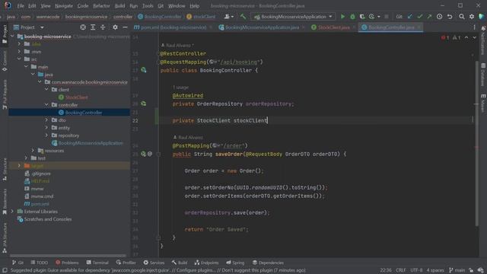The image size is (487, 274).
Task: Run BookingMicroserviceApplication with the green play icon
Action: tap(342, 17)
